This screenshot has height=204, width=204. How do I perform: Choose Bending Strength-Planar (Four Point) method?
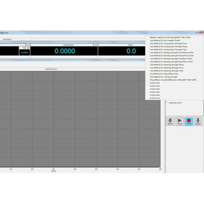pos(171,62)
